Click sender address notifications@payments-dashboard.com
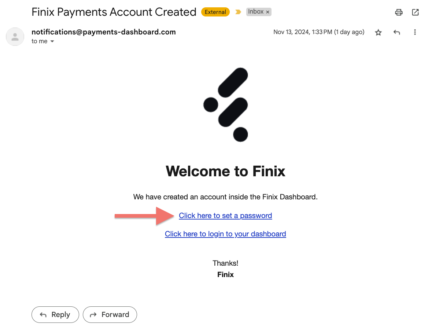This screenshot has width=428, height=328. coord(104,32)
